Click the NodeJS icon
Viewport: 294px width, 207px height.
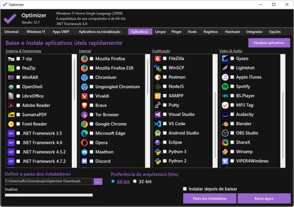[158, 87]
